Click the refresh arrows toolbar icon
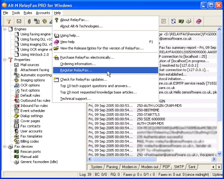224x179 pixels. point(173,21)
